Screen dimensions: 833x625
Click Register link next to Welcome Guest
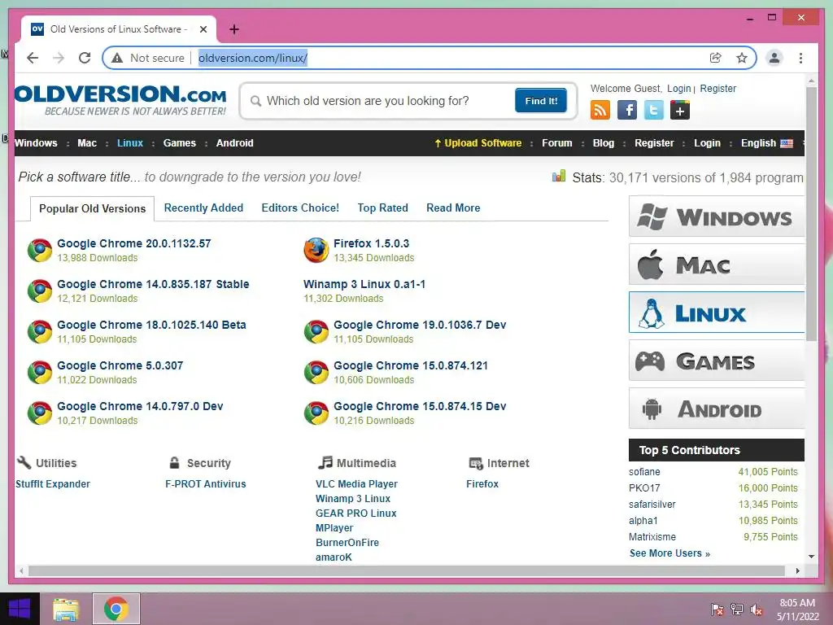coord(717,88)
